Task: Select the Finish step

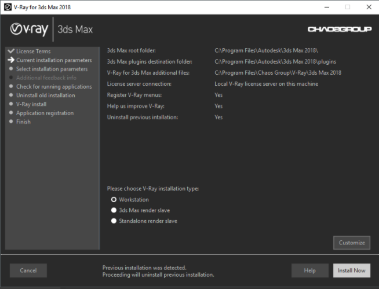Action: click(23, 122)
